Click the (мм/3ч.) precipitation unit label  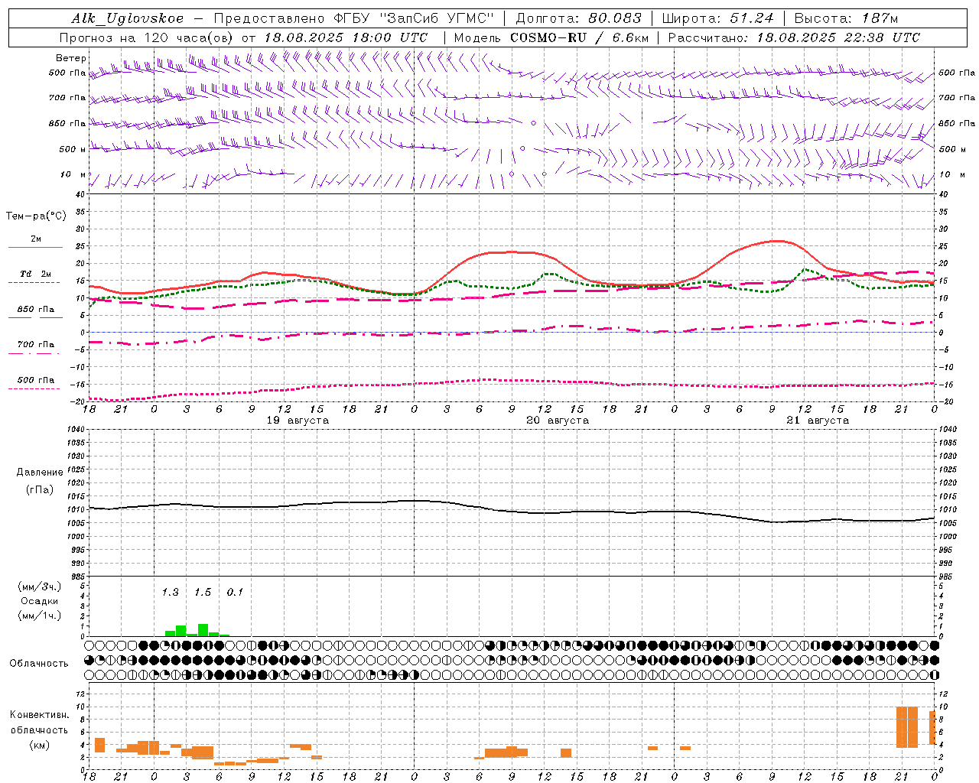(40, 587)
